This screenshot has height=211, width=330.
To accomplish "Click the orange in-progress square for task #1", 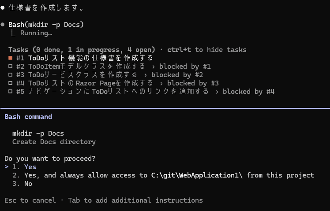I will (10, 58).
